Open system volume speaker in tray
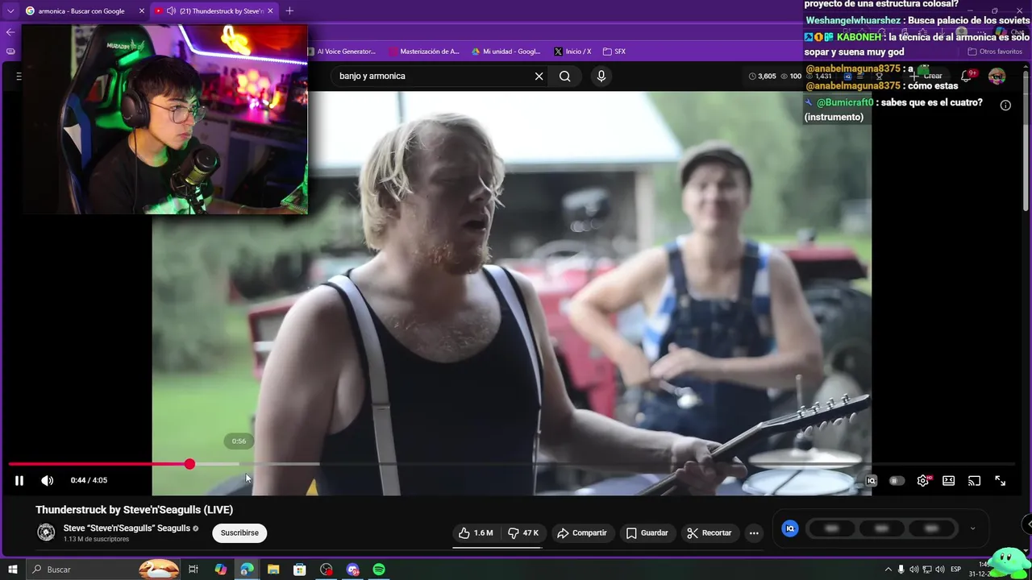Screen dimensions: 1032x580 coord(940,570)
